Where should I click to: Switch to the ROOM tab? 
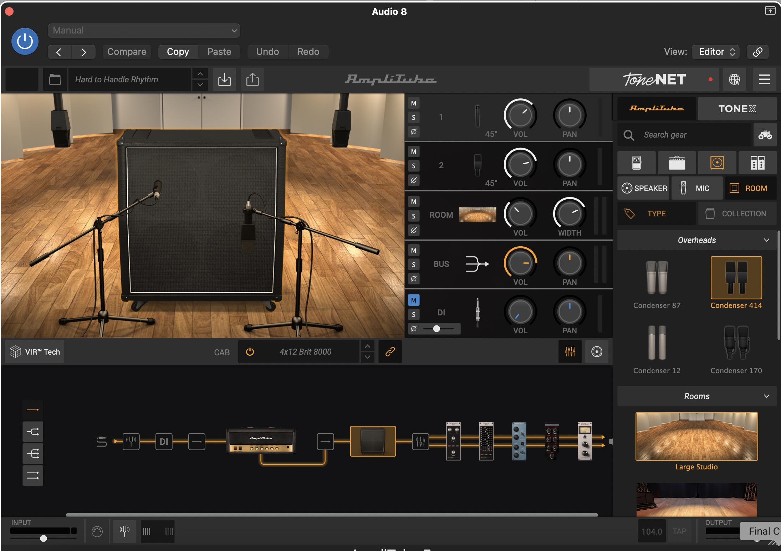(750, 188)
